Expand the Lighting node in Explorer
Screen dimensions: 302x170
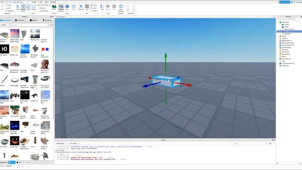[x=278, y=38]
